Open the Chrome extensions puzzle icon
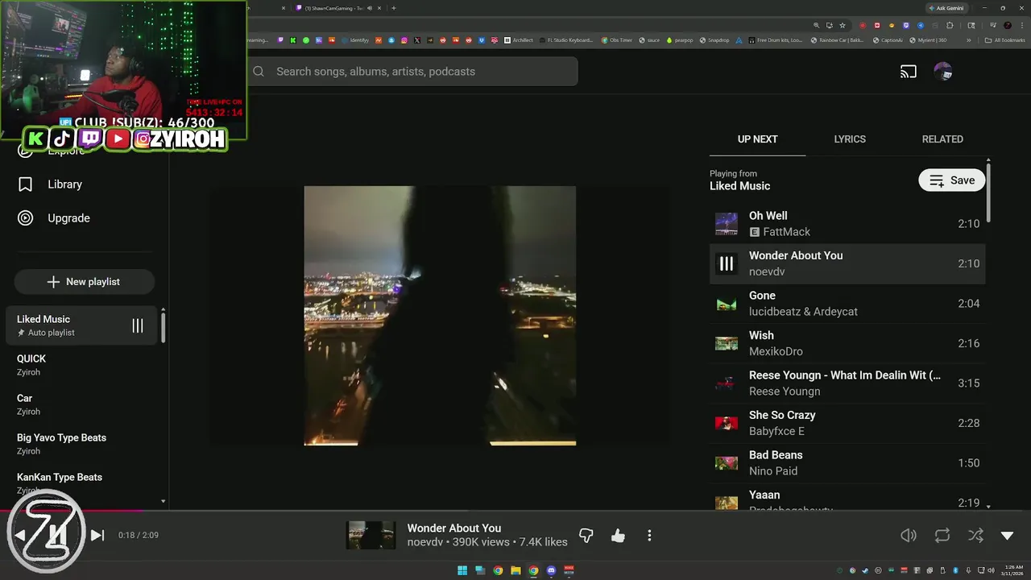 click(x=949, y=25)
